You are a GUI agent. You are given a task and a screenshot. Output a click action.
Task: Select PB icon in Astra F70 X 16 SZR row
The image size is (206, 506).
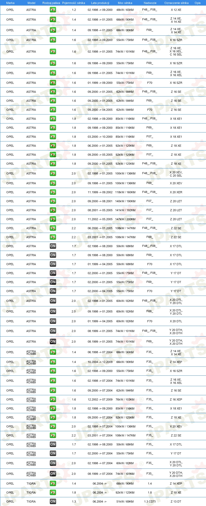click(x=53, y=83)
